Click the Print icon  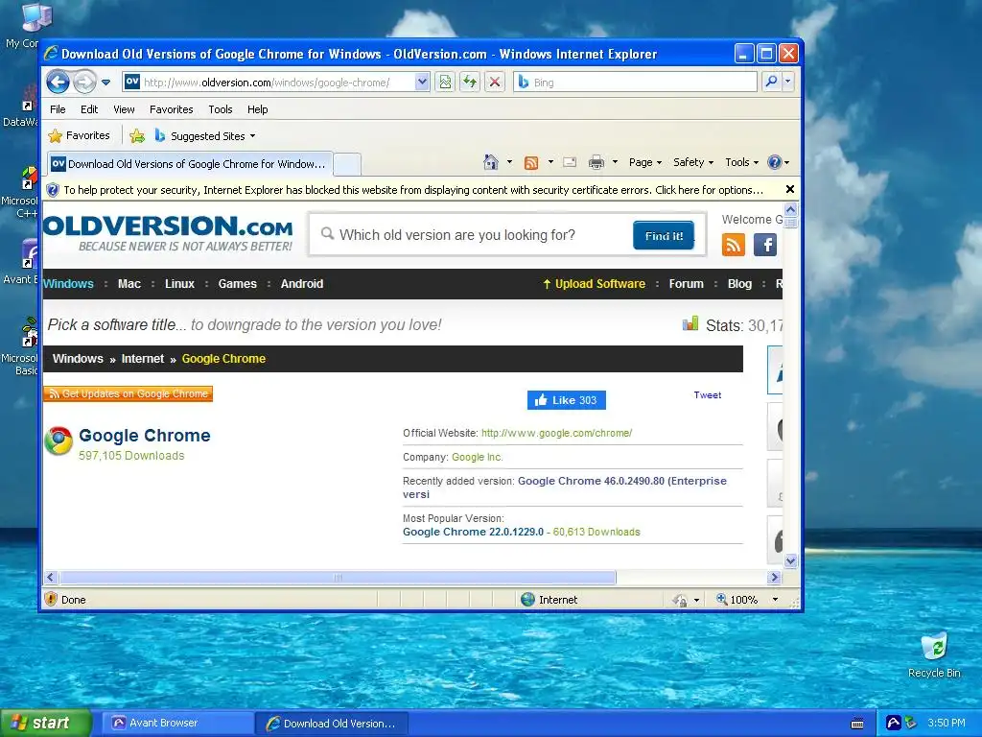coord(596,163)
